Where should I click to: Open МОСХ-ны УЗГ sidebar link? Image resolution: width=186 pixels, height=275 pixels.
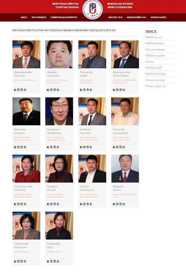click(154, 68)
